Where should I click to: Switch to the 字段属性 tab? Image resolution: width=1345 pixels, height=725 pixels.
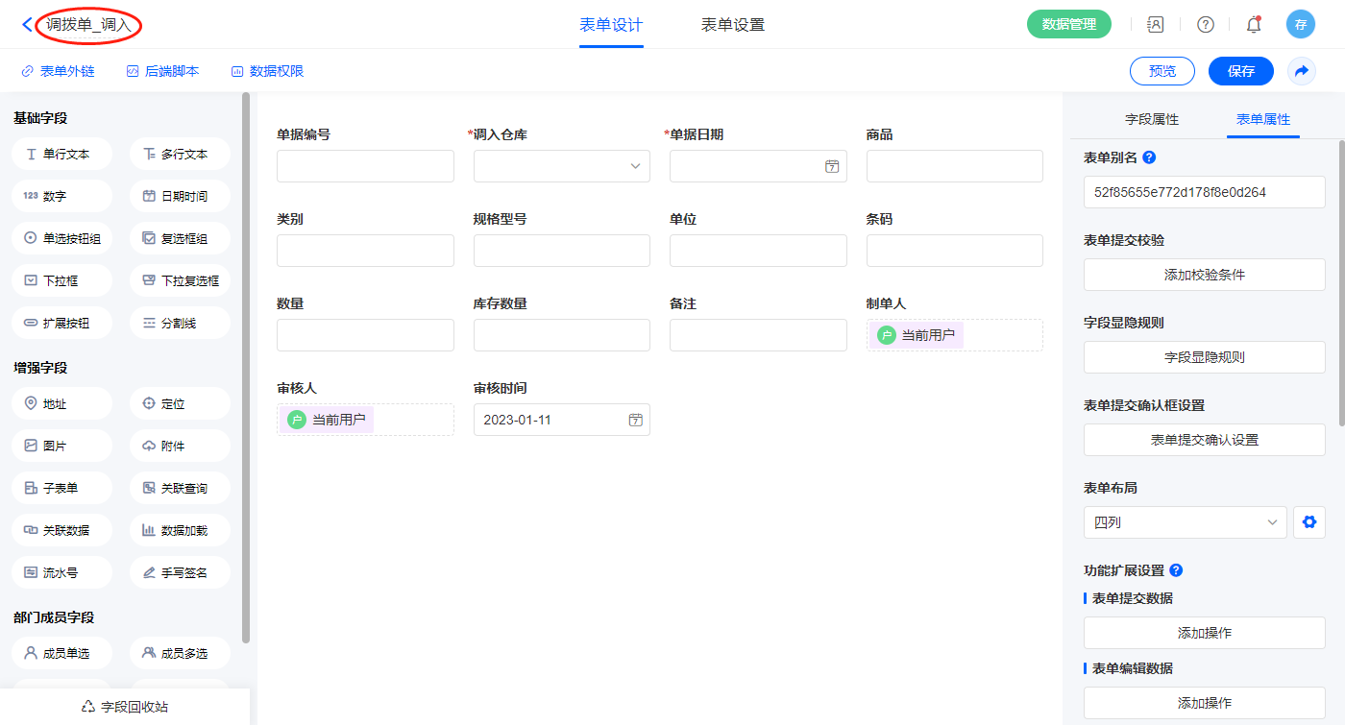tap(1151, 119)
